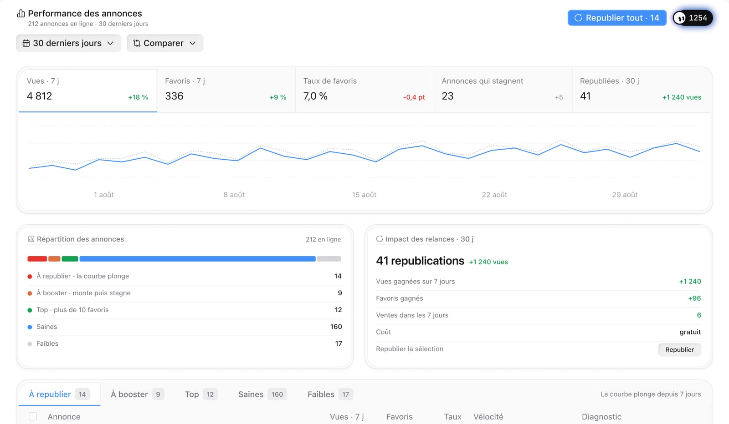
Task: Click the À booster · monte puis stagne row
Action: pyautogui.click(x=185, y=293)
